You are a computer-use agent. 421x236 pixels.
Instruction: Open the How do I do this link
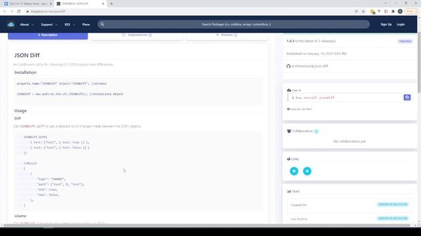point(301,109)
